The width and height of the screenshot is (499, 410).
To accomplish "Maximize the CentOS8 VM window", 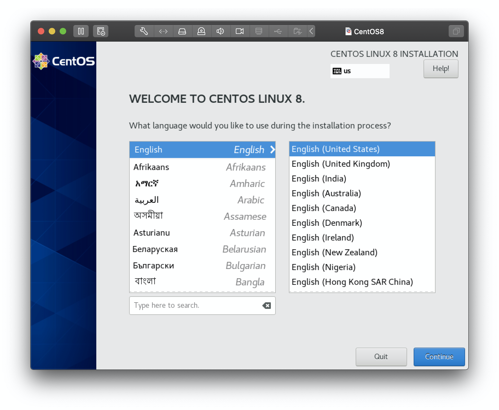I will (63, 31).
